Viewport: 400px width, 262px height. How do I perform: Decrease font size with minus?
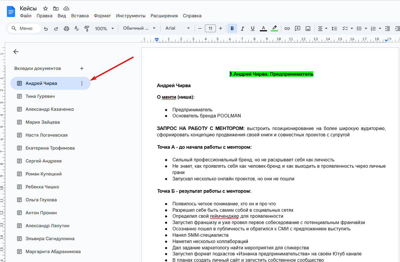[x=200, y=28]
